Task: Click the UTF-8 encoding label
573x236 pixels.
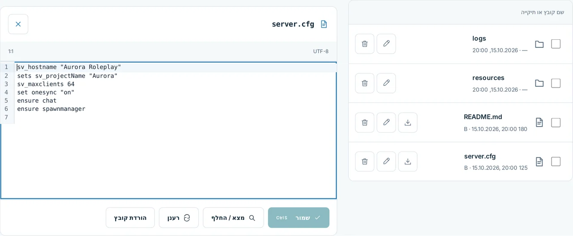Action: (321, 51)
